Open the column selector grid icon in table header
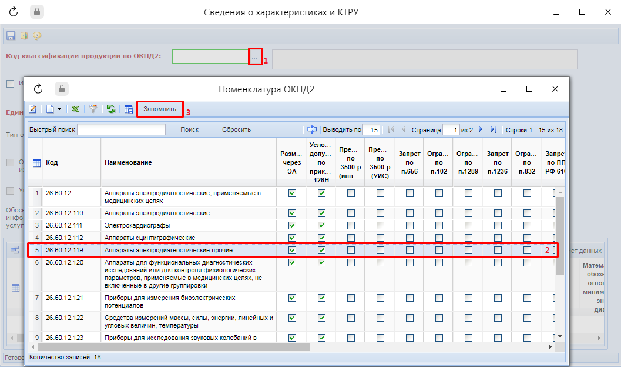This screenshot has height=367, width=621. pos(36,163)
